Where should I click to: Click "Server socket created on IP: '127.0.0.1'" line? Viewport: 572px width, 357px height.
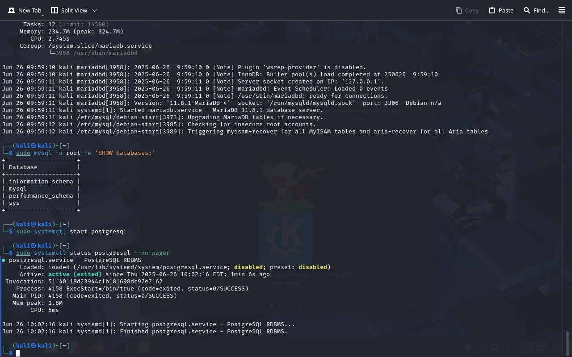(193, 82)
